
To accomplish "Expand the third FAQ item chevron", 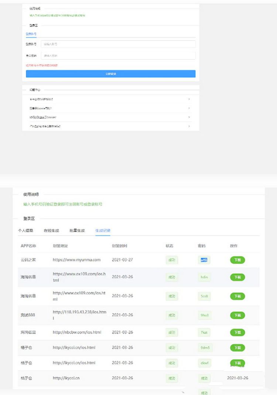I will [x=189, y=117].
